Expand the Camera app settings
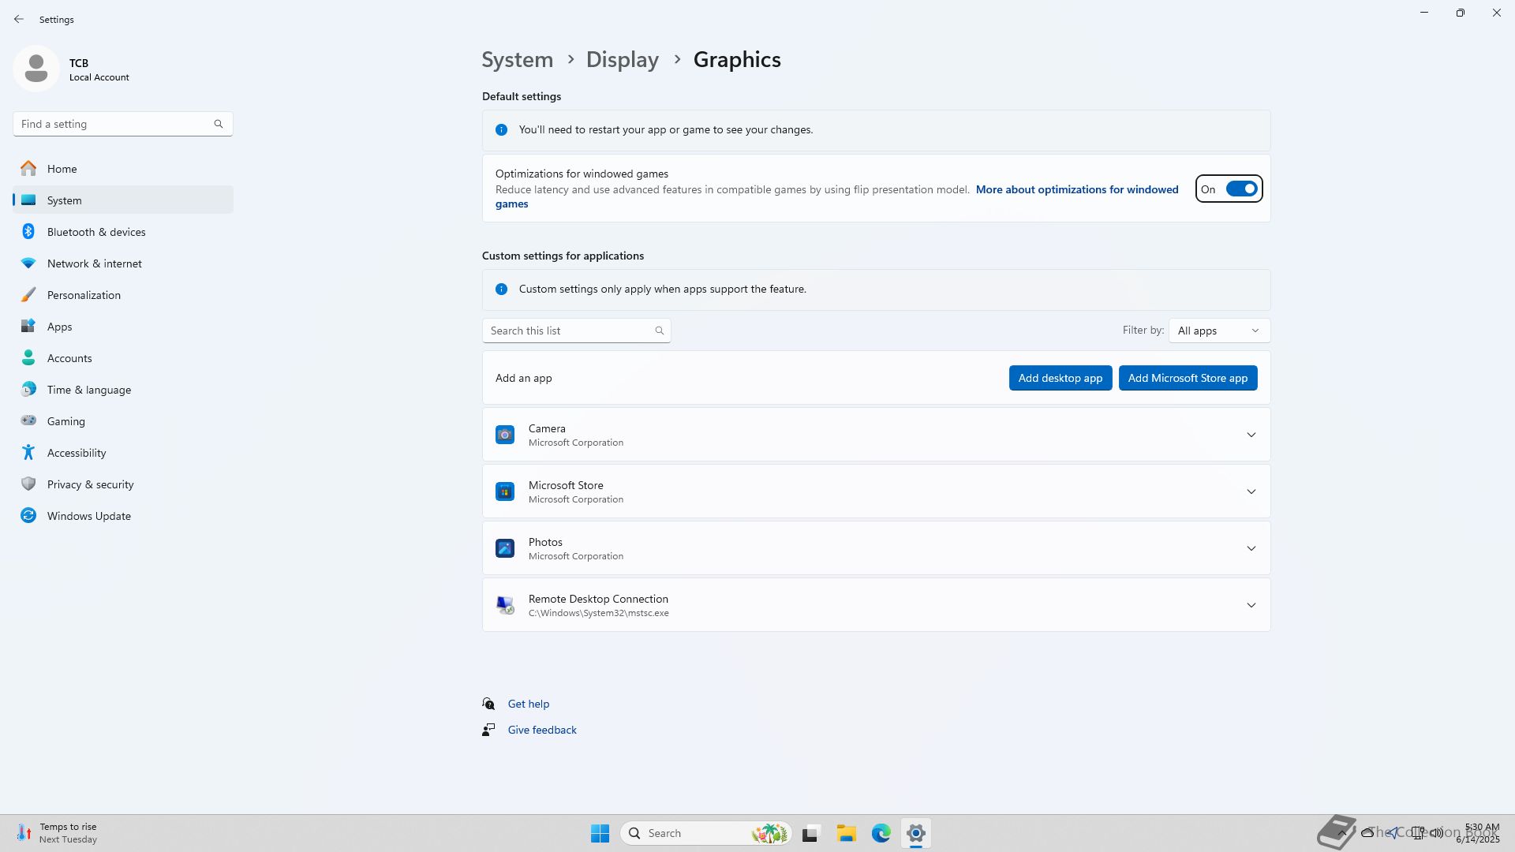This screenshot has width=1515, height=852. click(x=1251, y=435)
